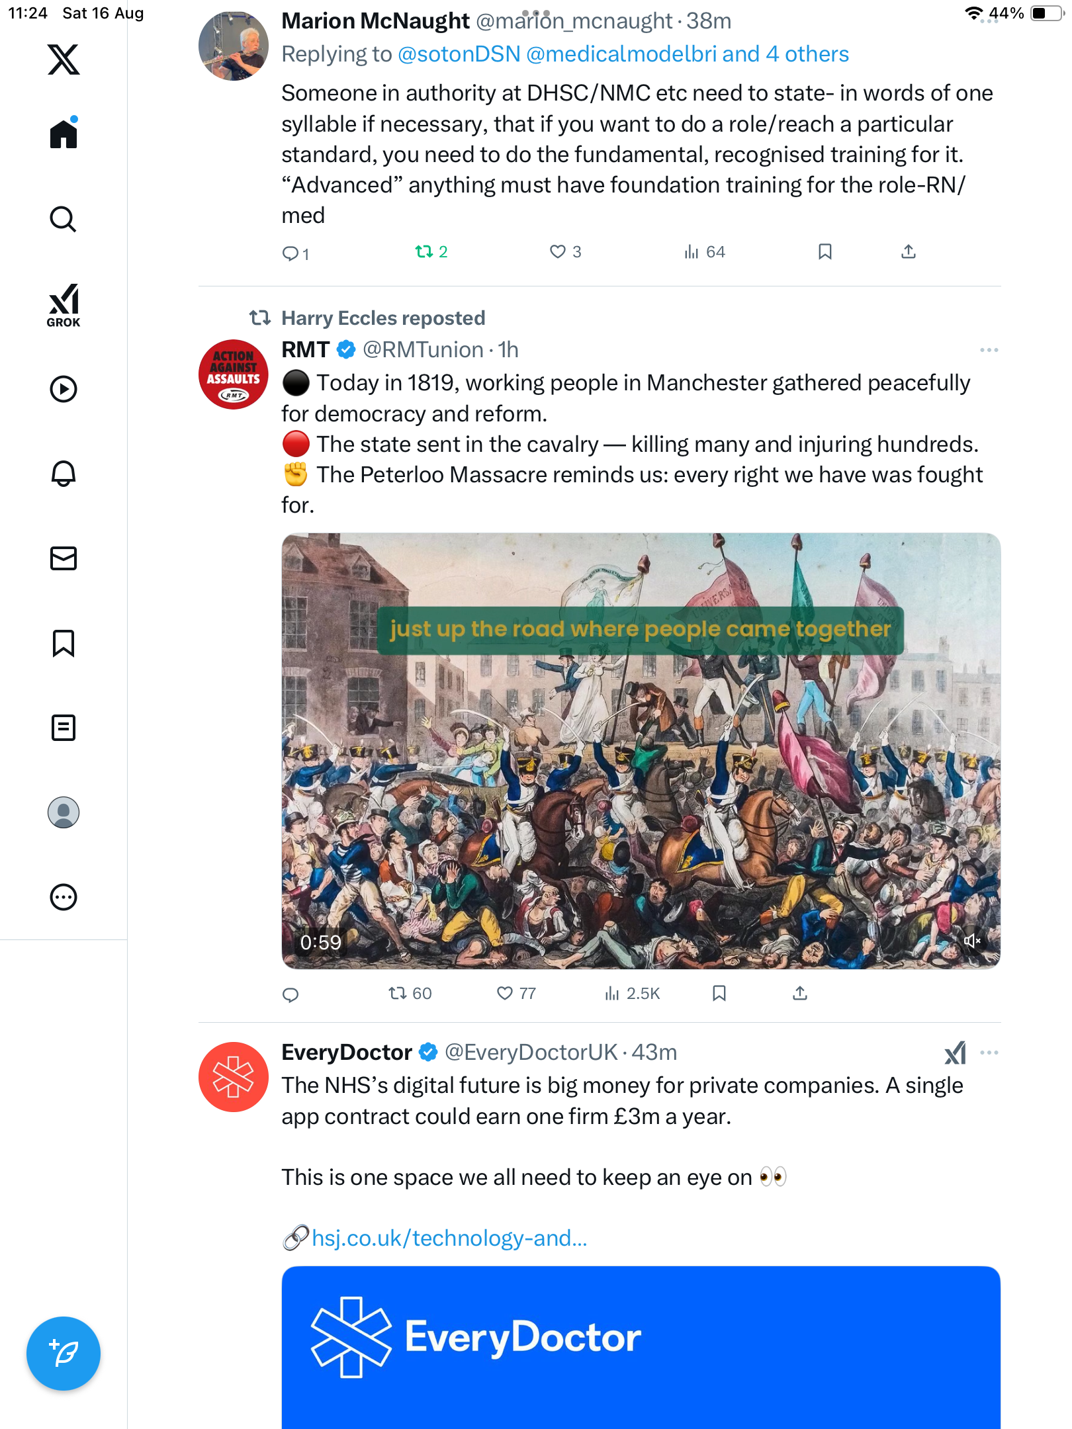Open more options on EveryDoctor post
Screen dimensions: 1072x1429
coord(989,1053)
